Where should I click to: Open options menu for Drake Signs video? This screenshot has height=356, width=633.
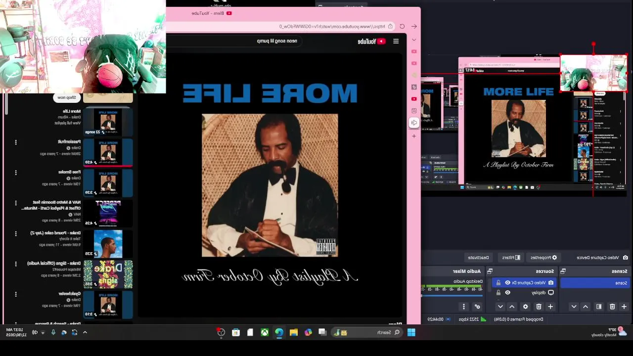(16, 264)
